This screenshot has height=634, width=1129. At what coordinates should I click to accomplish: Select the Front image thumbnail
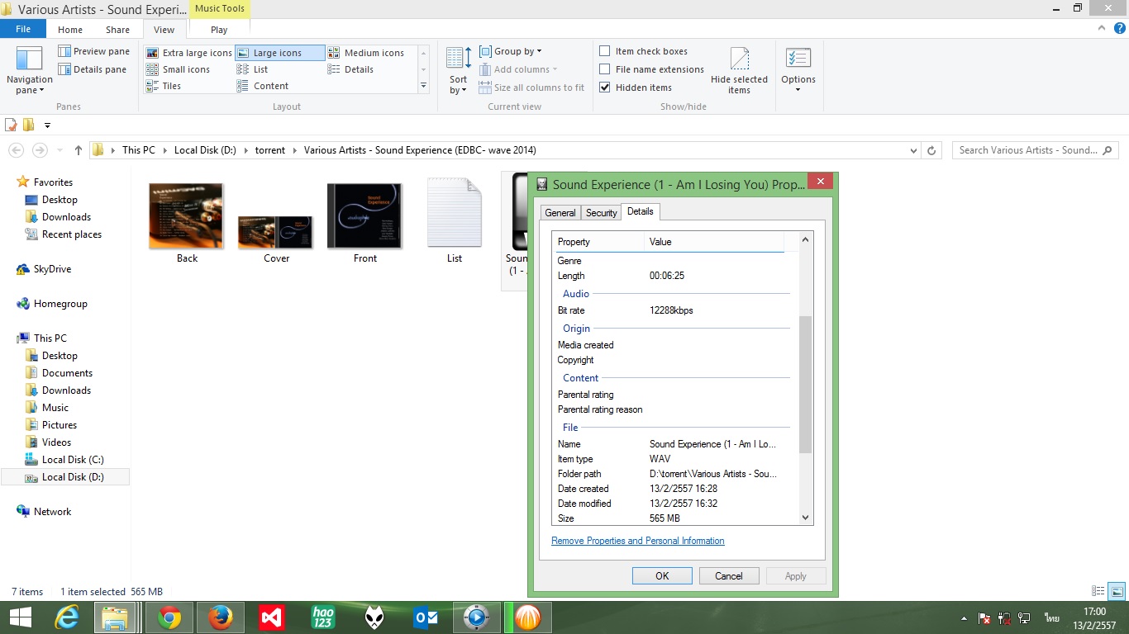tap(364, 216)
